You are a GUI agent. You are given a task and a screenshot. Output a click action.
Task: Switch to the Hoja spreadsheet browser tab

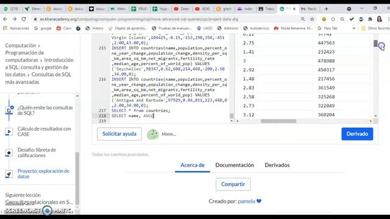161,9
